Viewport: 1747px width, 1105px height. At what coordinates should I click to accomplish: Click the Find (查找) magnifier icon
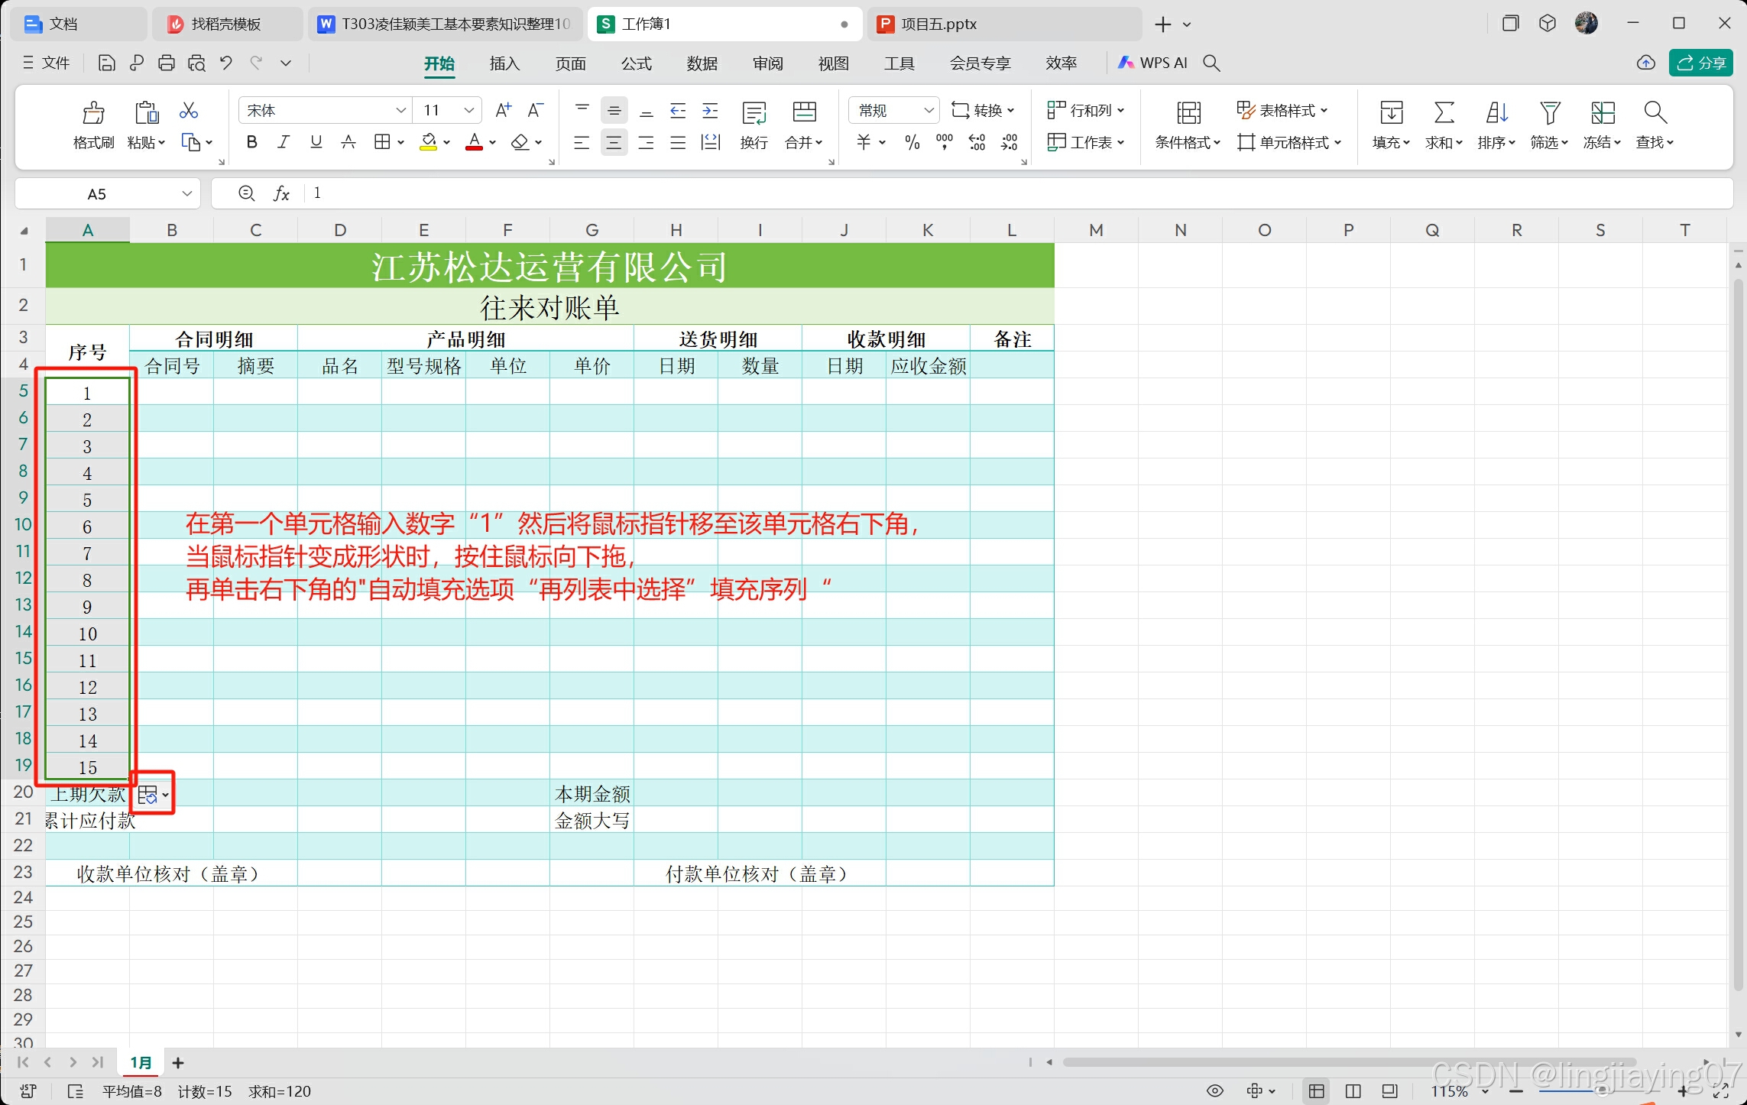[x=1655, y=113]
